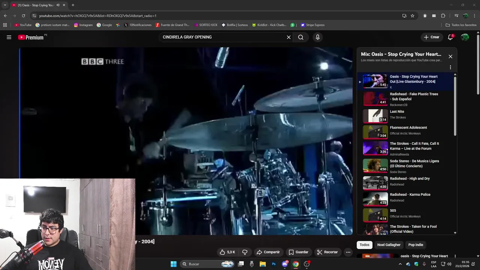Reload the page with refresh button

coord(23,16)
